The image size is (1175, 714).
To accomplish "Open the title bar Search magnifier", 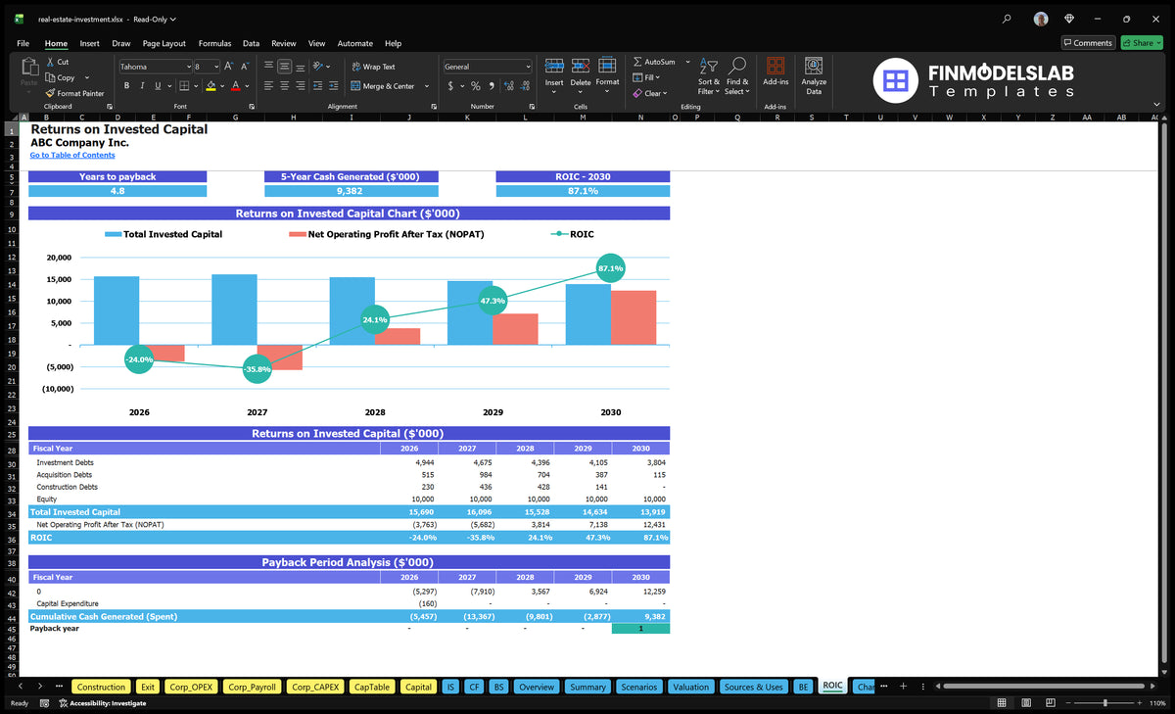I will 1007,19.
